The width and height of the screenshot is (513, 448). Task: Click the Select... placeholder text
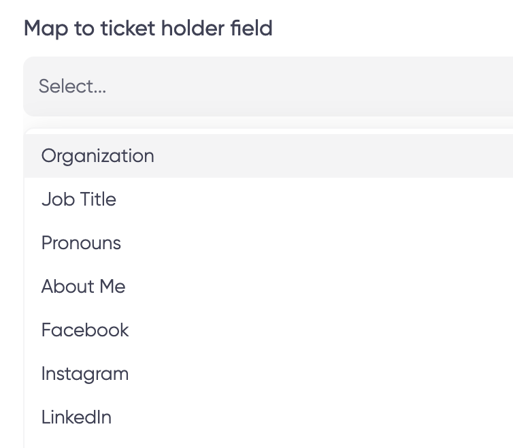[72, 86]
